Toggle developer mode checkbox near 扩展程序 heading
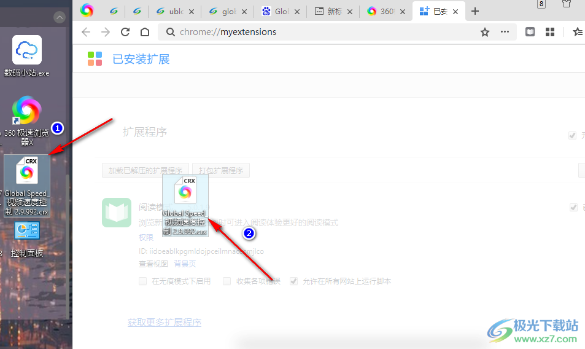 click(x=572, y=136)
